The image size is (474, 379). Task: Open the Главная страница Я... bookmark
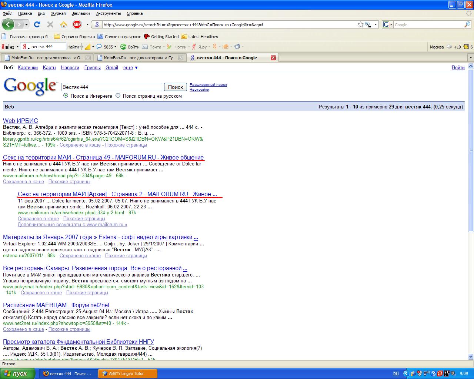click(x=26, y=37)
